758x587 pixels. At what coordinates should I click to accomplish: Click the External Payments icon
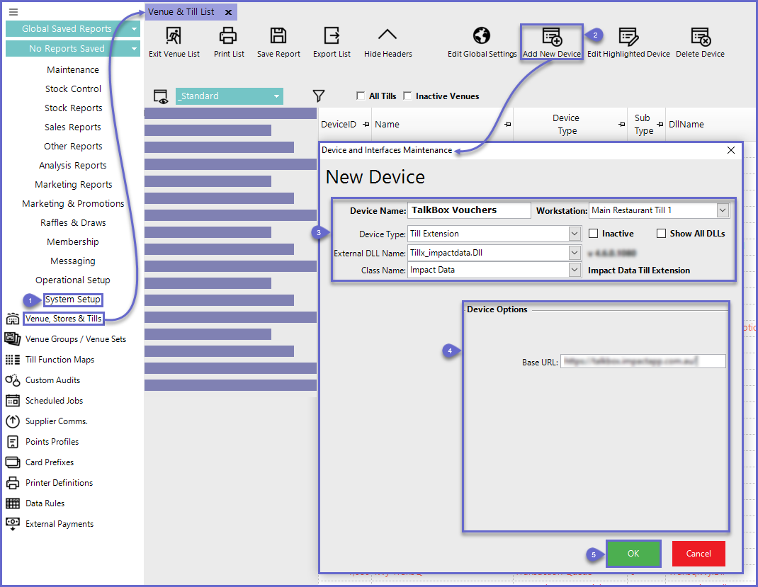pos(13,524)
